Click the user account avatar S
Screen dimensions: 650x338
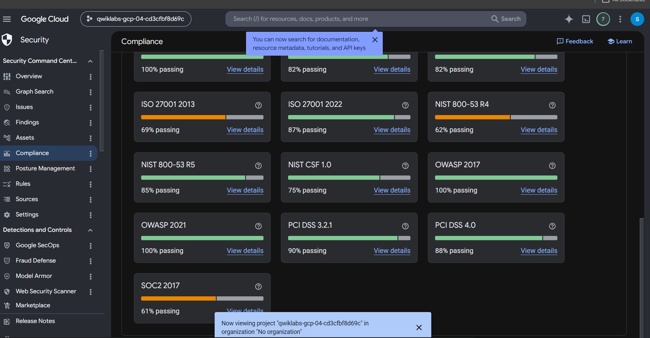tap(637, 19)
